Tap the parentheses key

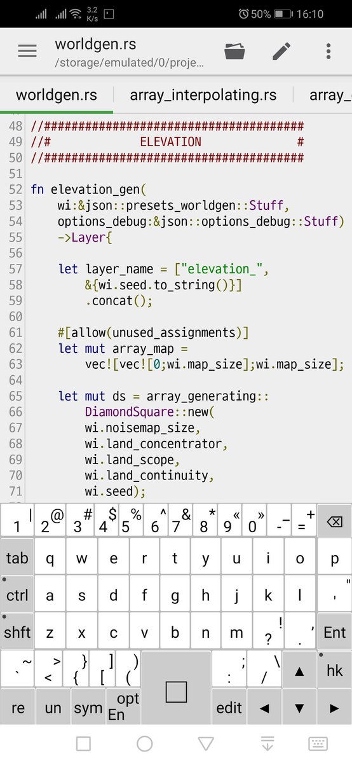(x=130, y=669)
